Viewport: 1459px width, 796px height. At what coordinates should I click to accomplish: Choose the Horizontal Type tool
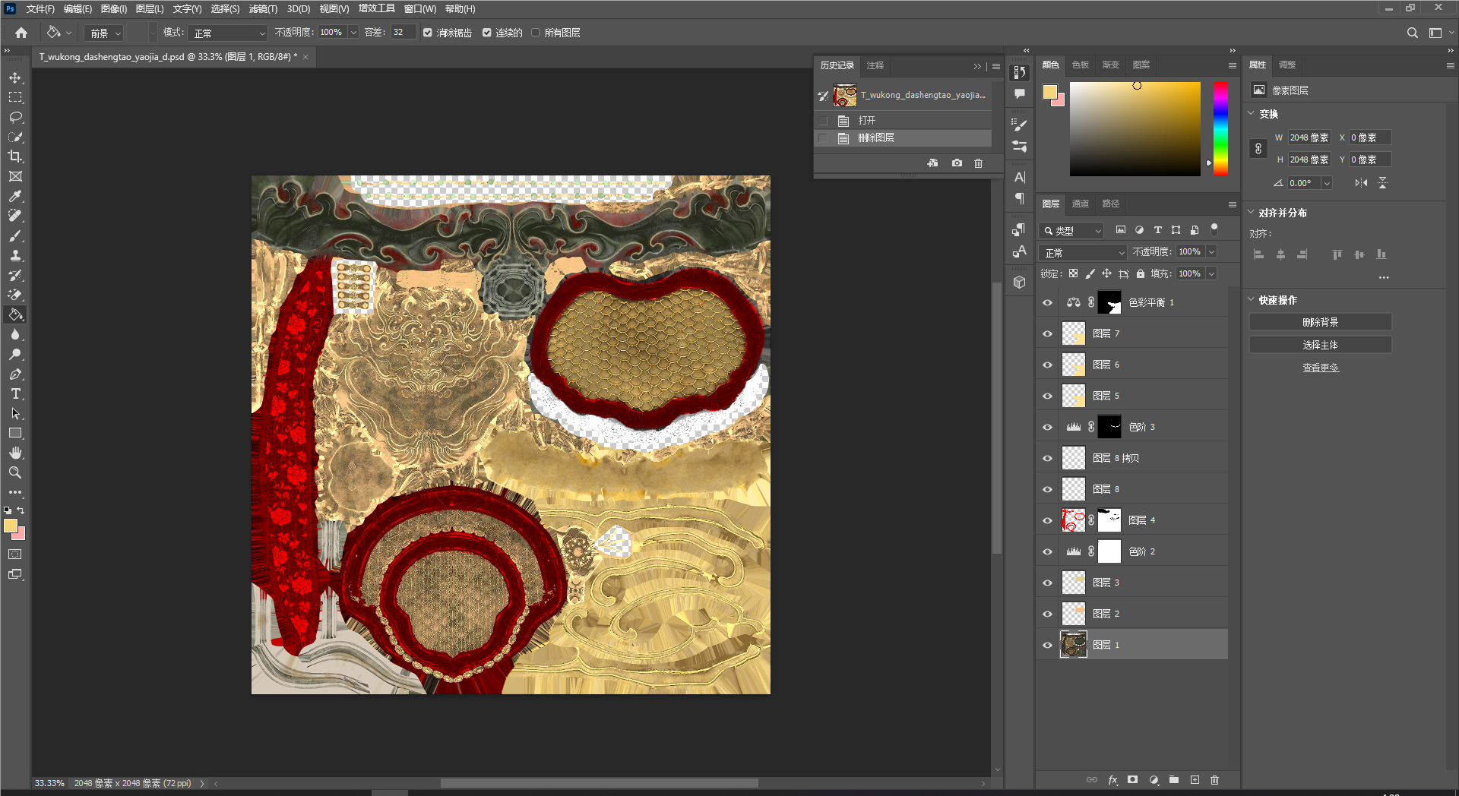point(15,394)
